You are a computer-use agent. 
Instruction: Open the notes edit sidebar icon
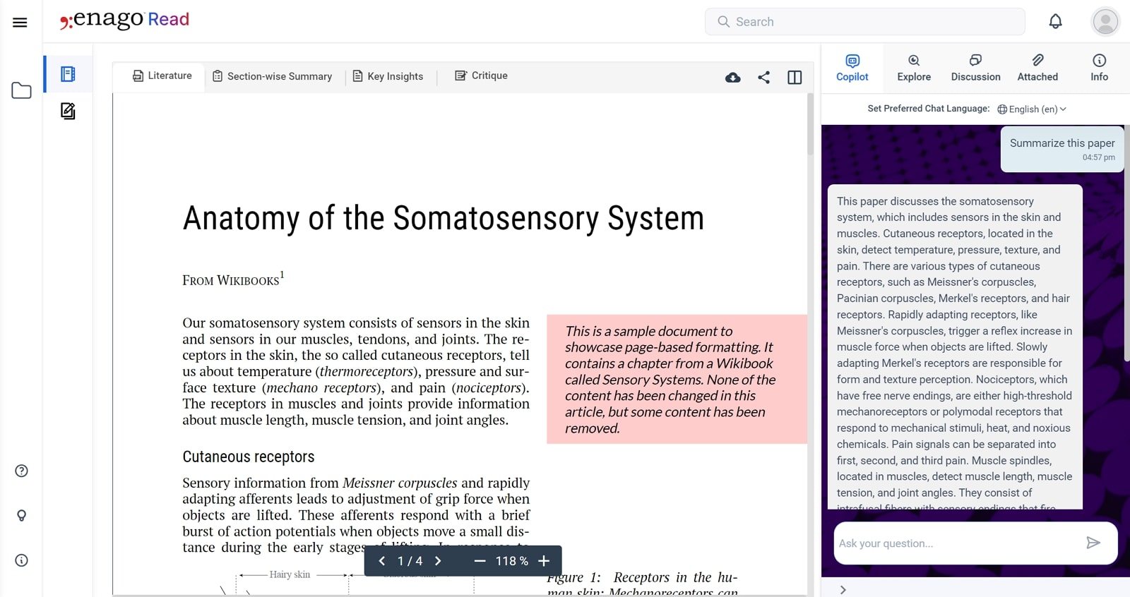(x=68, y=111)
